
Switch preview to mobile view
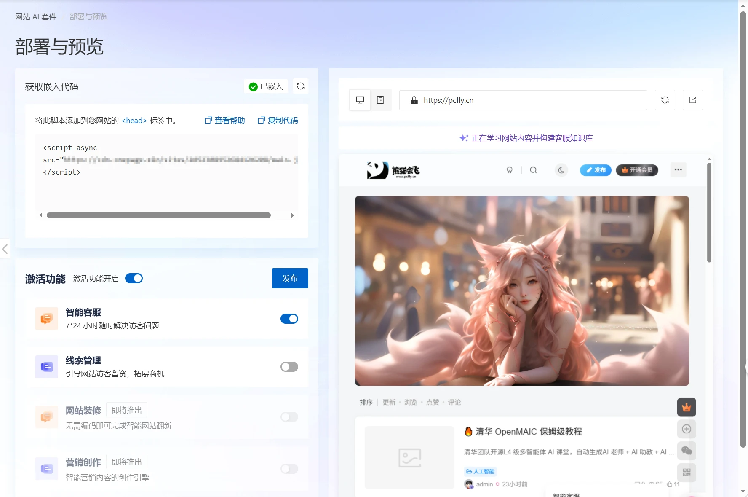click(x=380, y=100)
